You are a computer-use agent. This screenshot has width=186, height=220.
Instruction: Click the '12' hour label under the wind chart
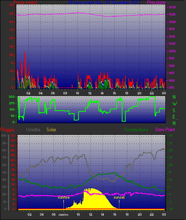pos(90,93)
